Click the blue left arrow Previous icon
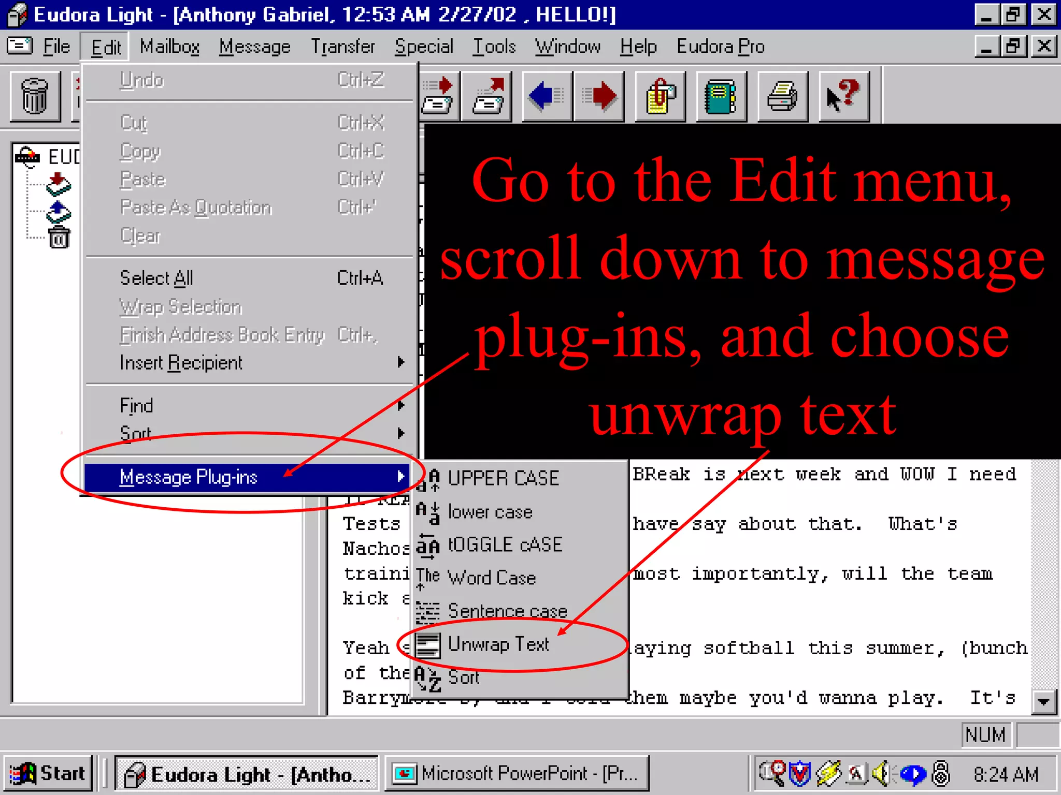The height and width of the screenshot is (795, 1061). click(x=548, y=96)
